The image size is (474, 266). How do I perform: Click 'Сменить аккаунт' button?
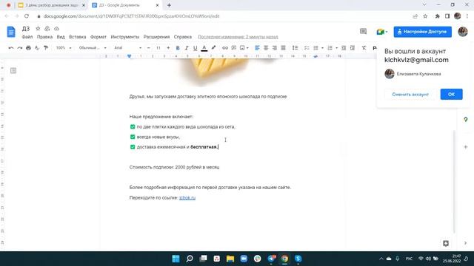(x=410, y=95)
